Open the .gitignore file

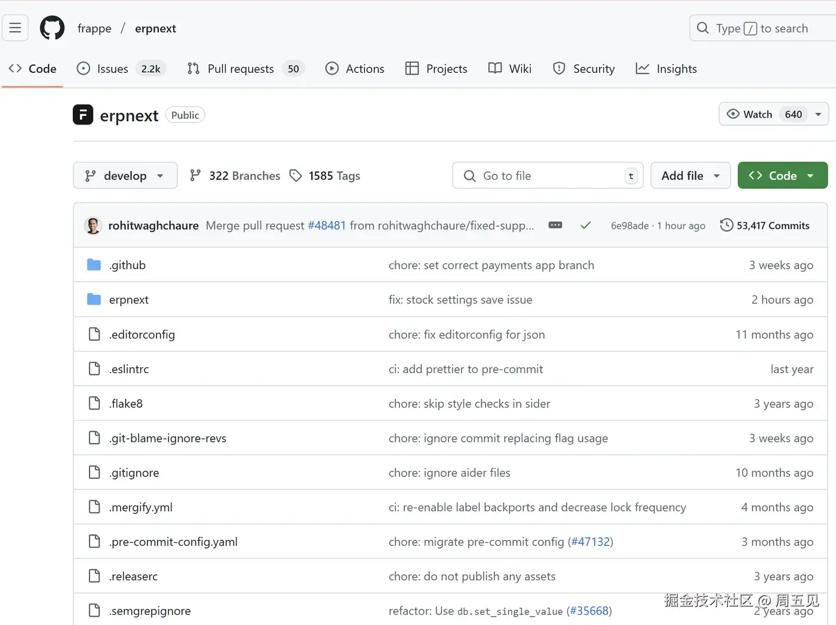pos(134,473)
